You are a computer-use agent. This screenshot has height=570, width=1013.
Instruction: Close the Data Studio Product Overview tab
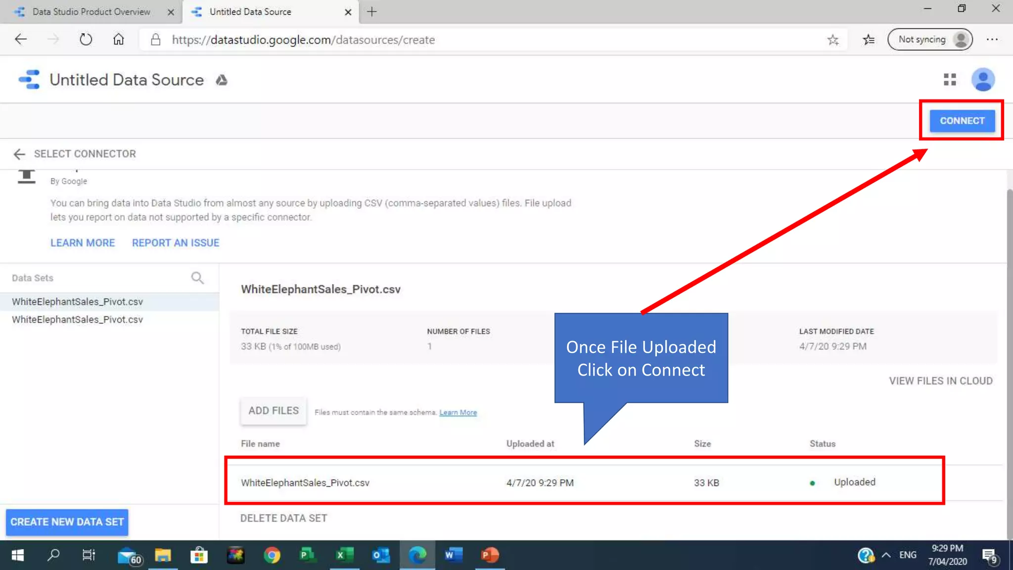coord(171,12)
